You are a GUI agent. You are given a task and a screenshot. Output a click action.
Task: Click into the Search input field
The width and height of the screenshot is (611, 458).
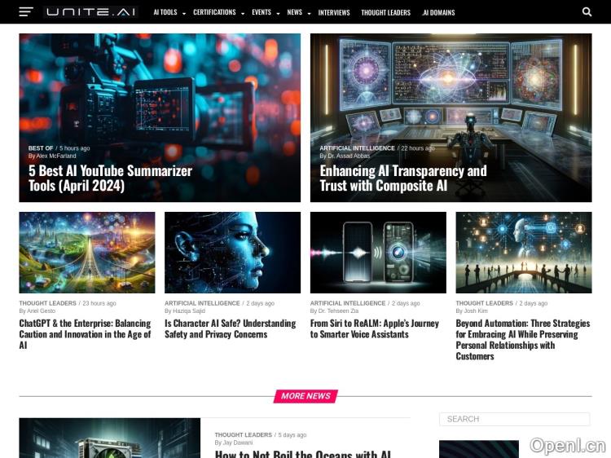tap(514, 419)
